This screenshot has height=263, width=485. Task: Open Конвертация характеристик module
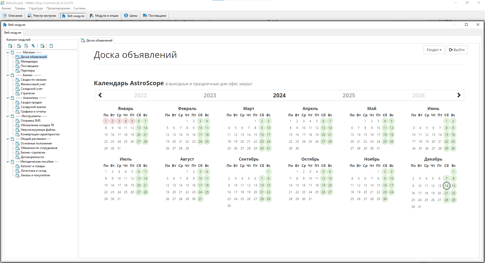coord(40,134)
